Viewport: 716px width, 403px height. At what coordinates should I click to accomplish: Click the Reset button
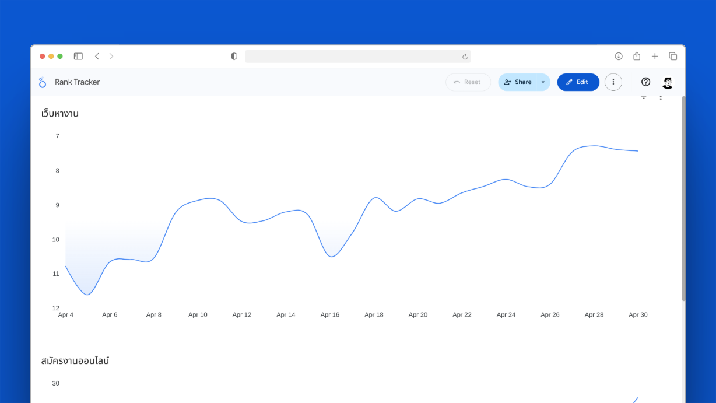point(468,82)
